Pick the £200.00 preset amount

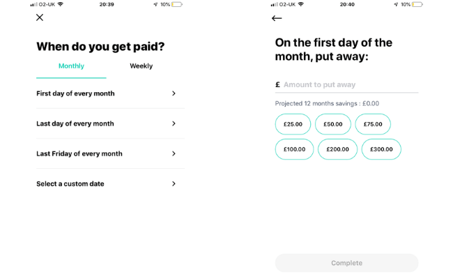[x=337, y=149]
